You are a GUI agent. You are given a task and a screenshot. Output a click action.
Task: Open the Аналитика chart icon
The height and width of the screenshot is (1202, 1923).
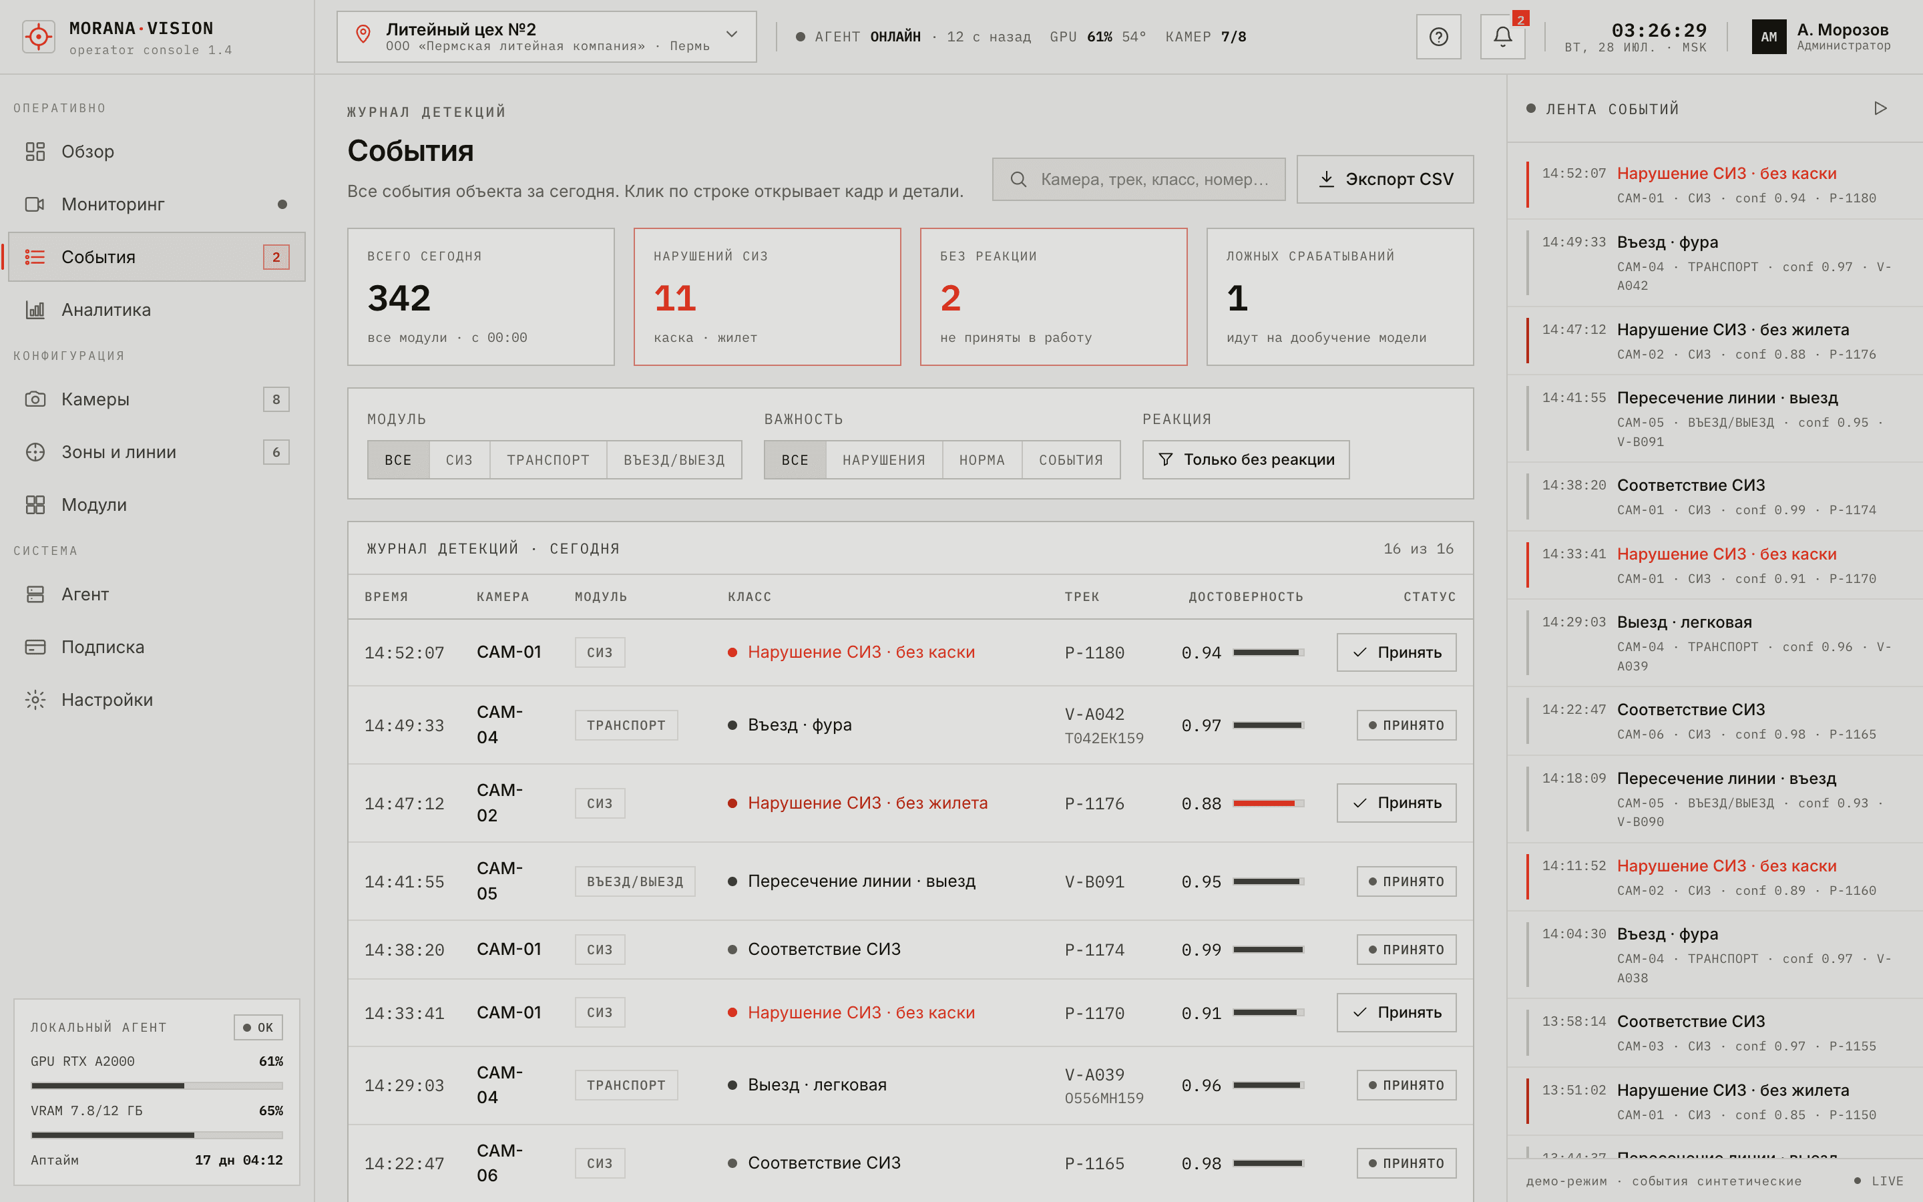(x=35, y=310)
